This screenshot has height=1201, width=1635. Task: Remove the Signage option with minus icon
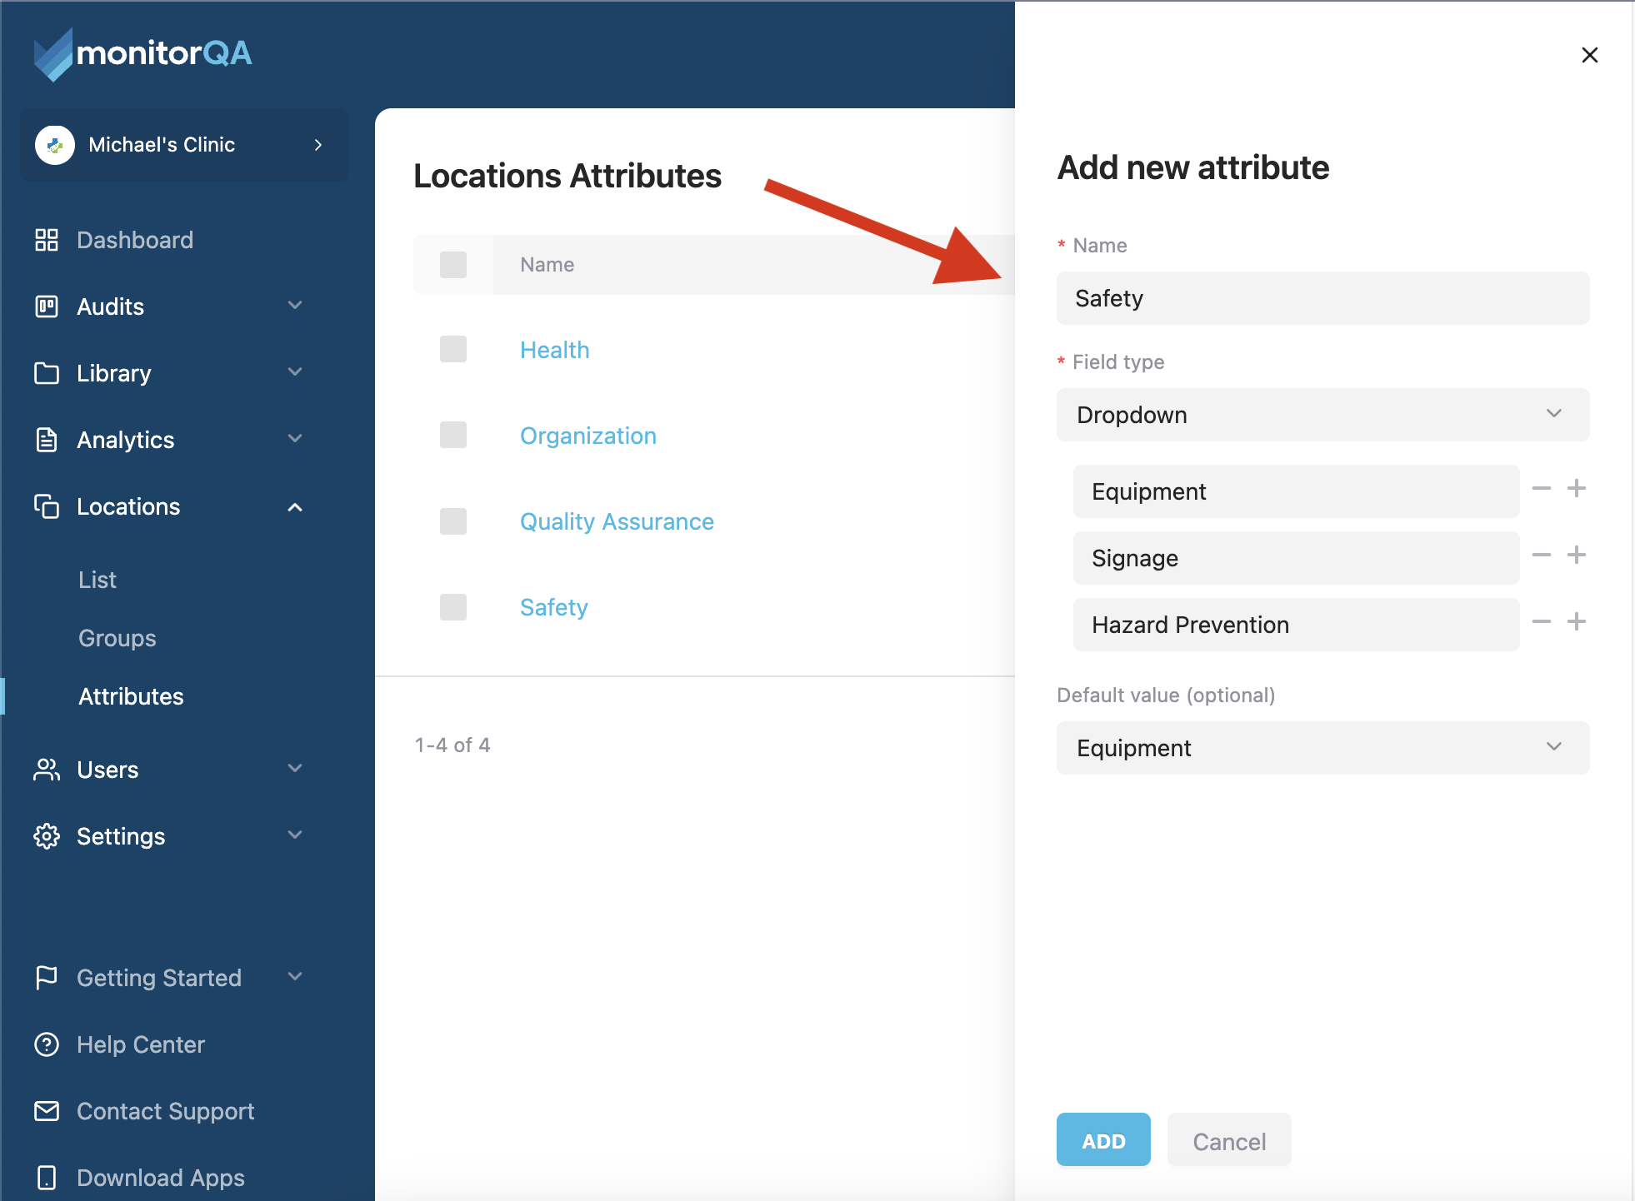[1542, 556]
